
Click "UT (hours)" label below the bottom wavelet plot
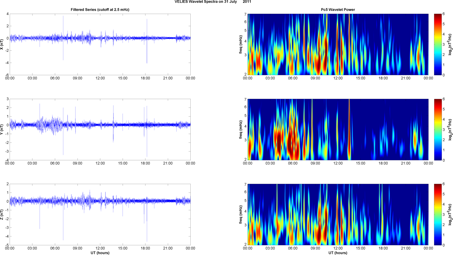point(338,253)
